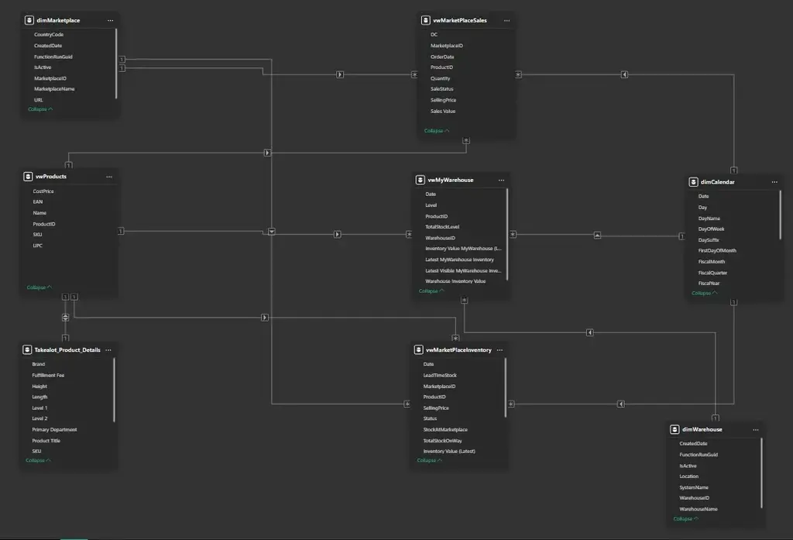Collapse the vwMarketPlaceSales table
Image resolution: width=793 pixels, height=540 pixels.
point(437,131)
